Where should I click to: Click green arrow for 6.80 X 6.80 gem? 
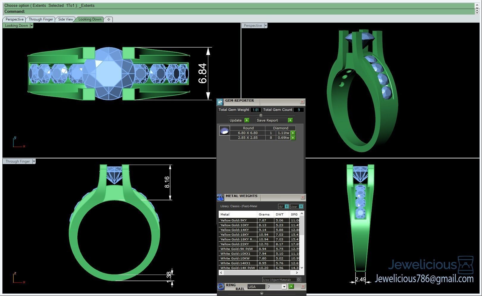(x=293, y=133)
